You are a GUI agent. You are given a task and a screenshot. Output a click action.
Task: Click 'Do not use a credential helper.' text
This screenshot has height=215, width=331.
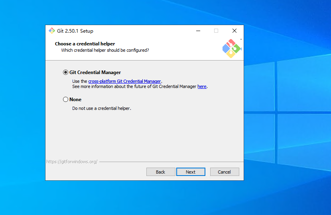tap(102, 108)
